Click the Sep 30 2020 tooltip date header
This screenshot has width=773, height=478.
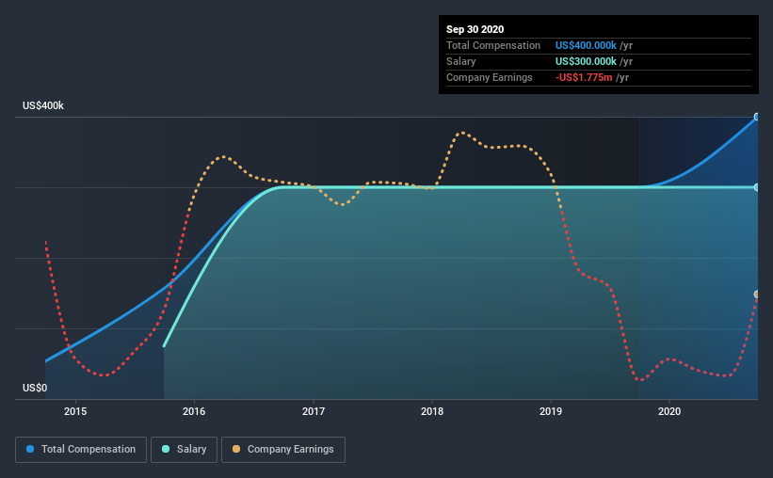(475, 29)
